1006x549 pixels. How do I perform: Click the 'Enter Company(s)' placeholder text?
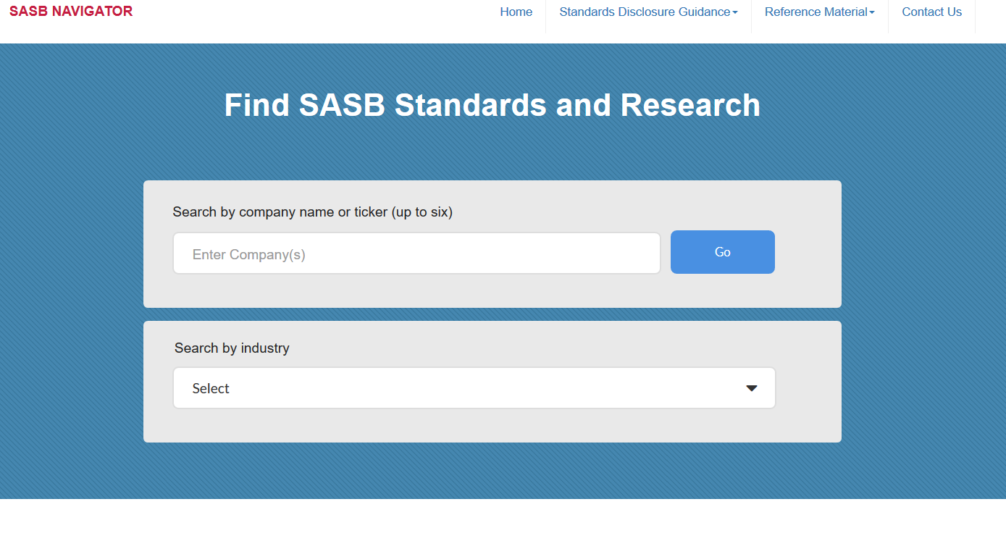[248, 255]
